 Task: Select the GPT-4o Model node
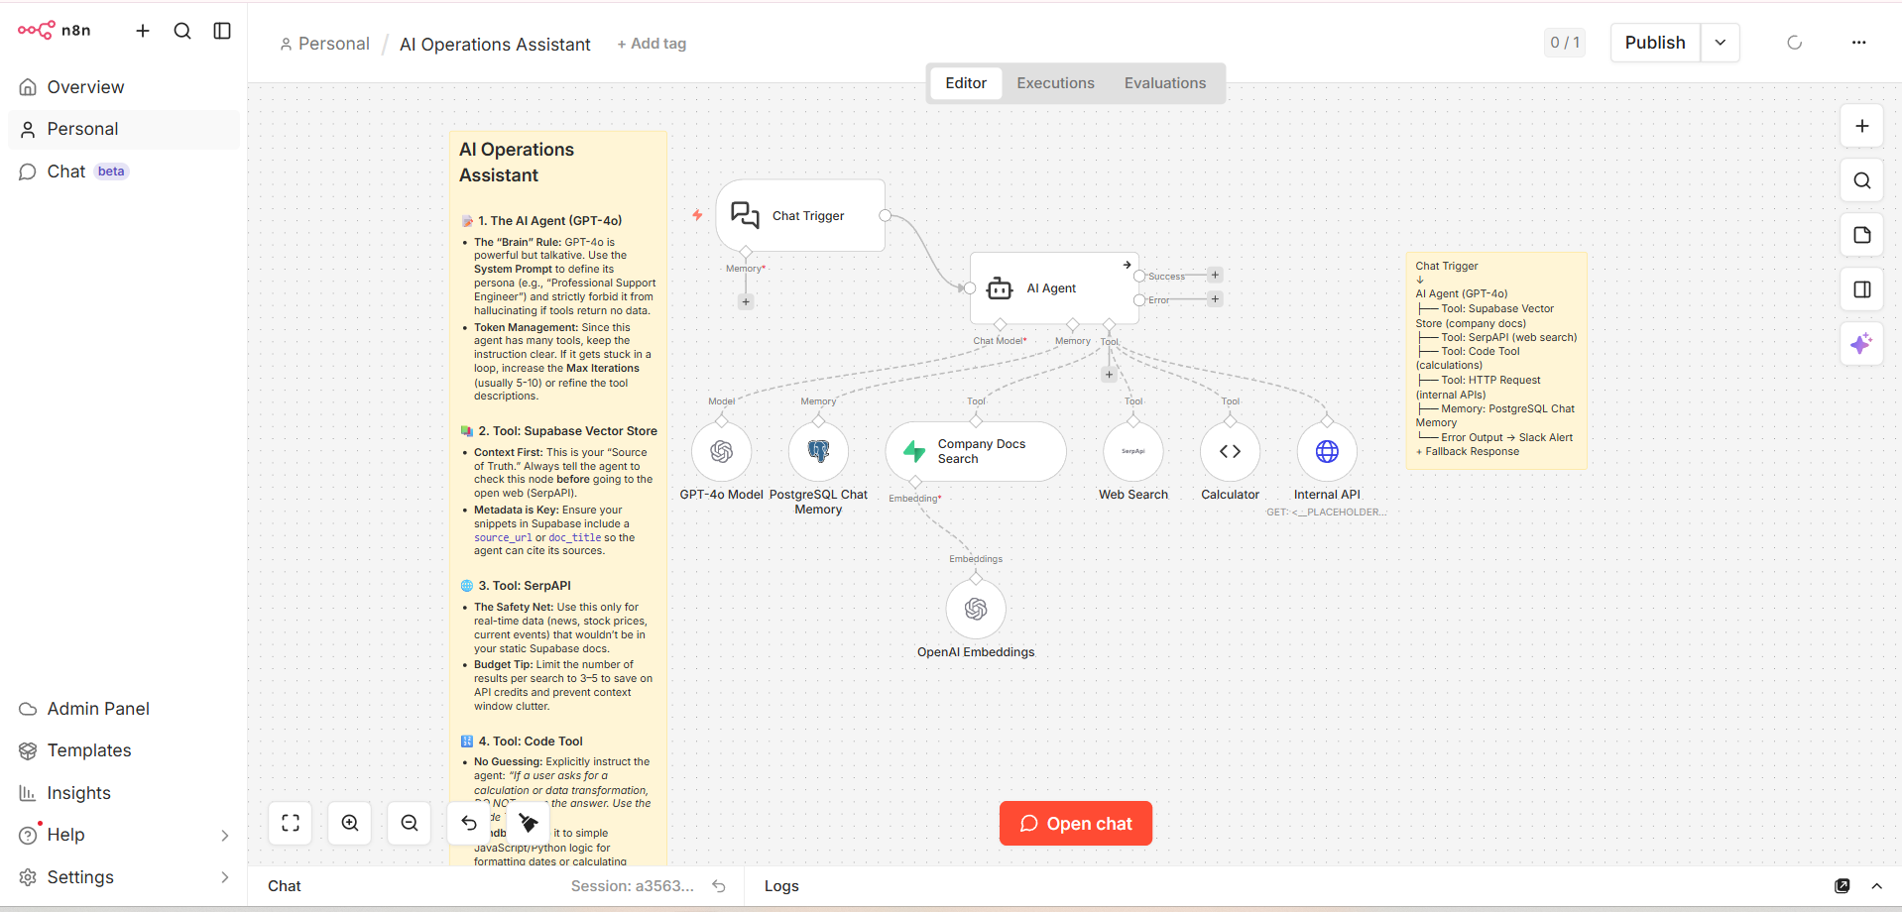click(721, 452)
